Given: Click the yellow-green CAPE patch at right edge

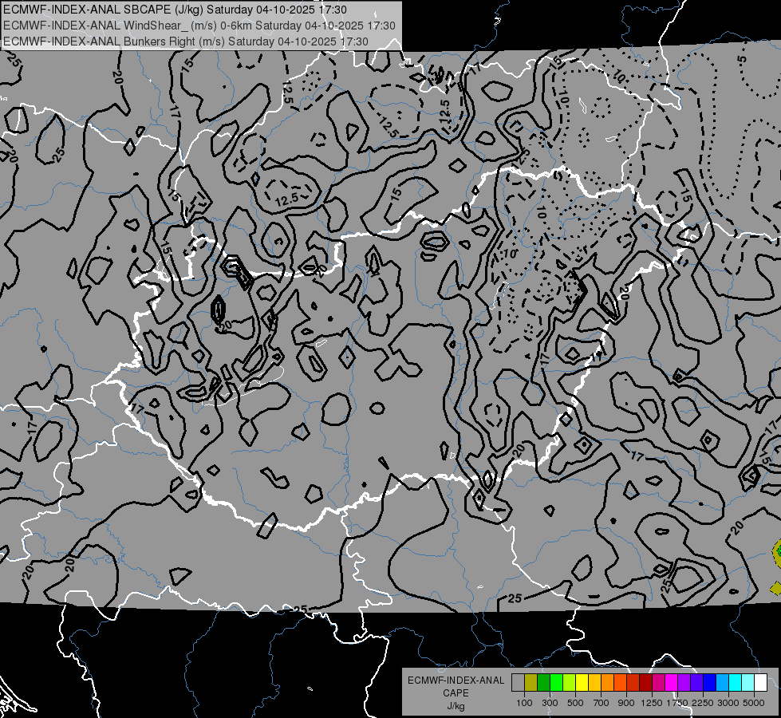Looking at the screenshot, I should [777, 553].
